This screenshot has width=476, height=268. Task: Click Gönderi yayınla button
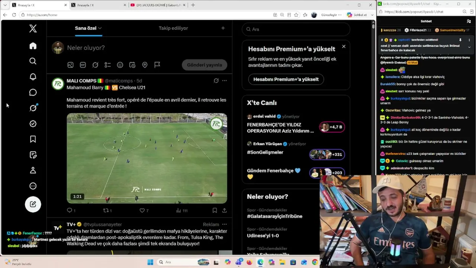pos(205,65)
